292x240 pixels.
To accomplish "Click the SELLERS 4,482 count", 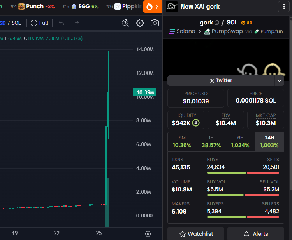I will tap(272, 211).
